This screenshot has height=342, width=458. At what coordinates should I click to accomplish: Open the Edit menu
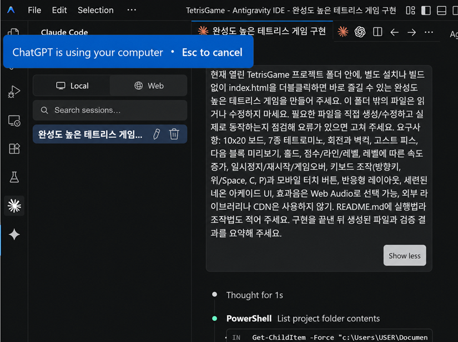(59, 10)
